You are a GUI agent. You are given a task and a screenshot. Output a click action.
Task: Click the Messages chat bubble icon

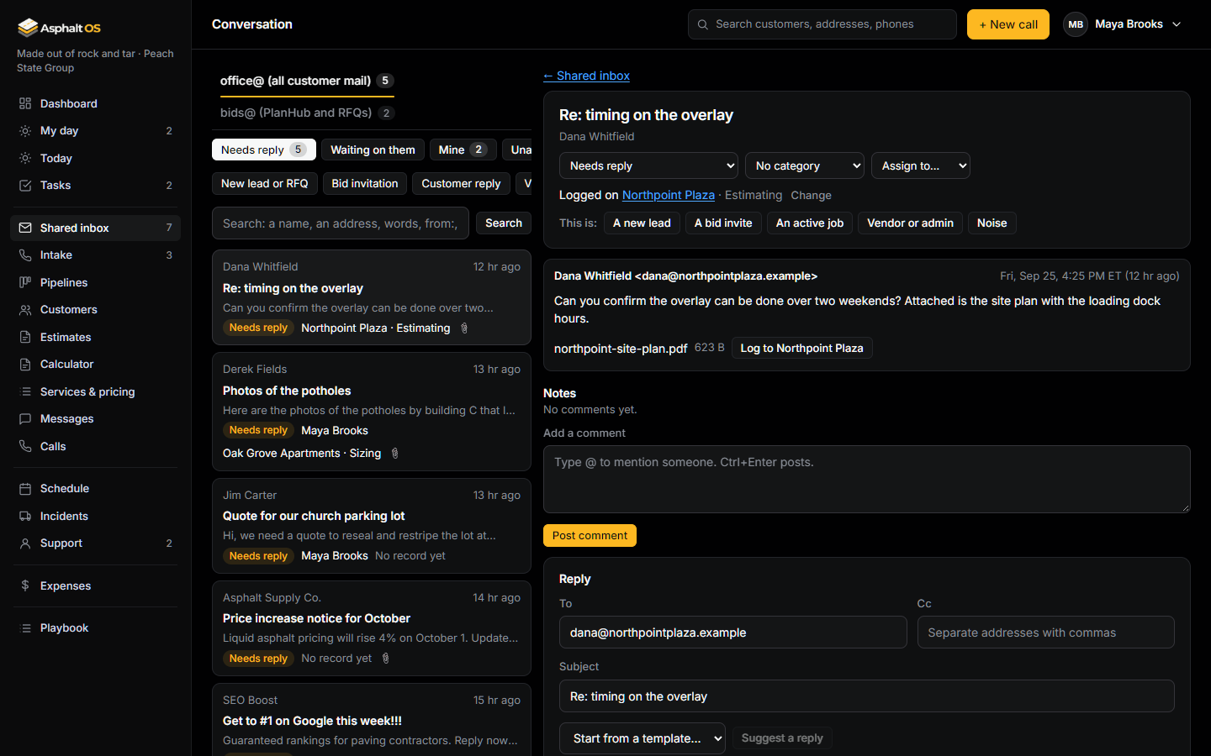click(x=25, y=419)
